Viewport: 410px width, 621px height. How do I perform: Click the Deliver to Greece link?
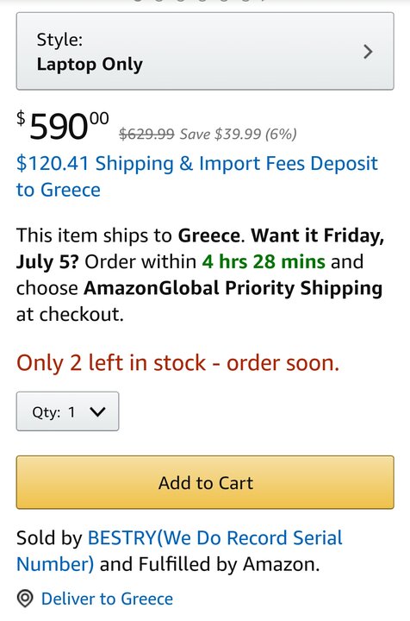point(107,599)
